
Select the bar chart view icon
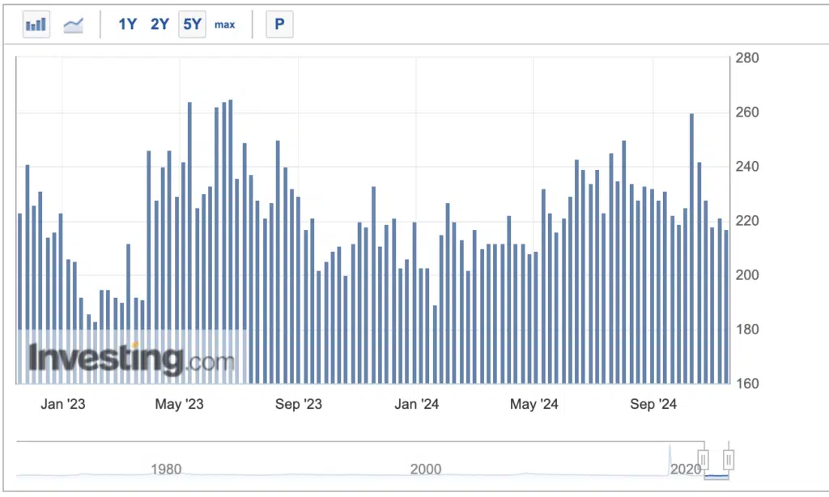tap(36, 24)
